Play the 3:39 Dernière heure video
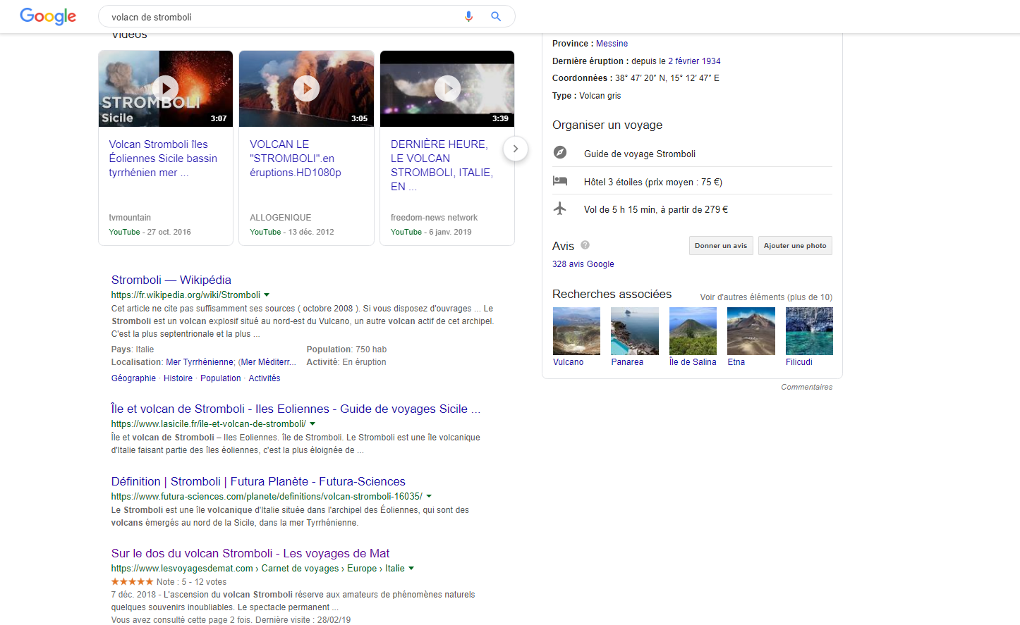 tap(447, 89)
